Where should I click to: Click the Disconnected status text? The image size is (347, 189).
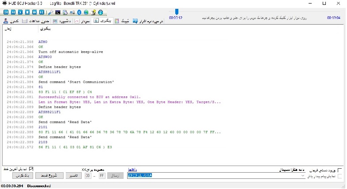39,186
